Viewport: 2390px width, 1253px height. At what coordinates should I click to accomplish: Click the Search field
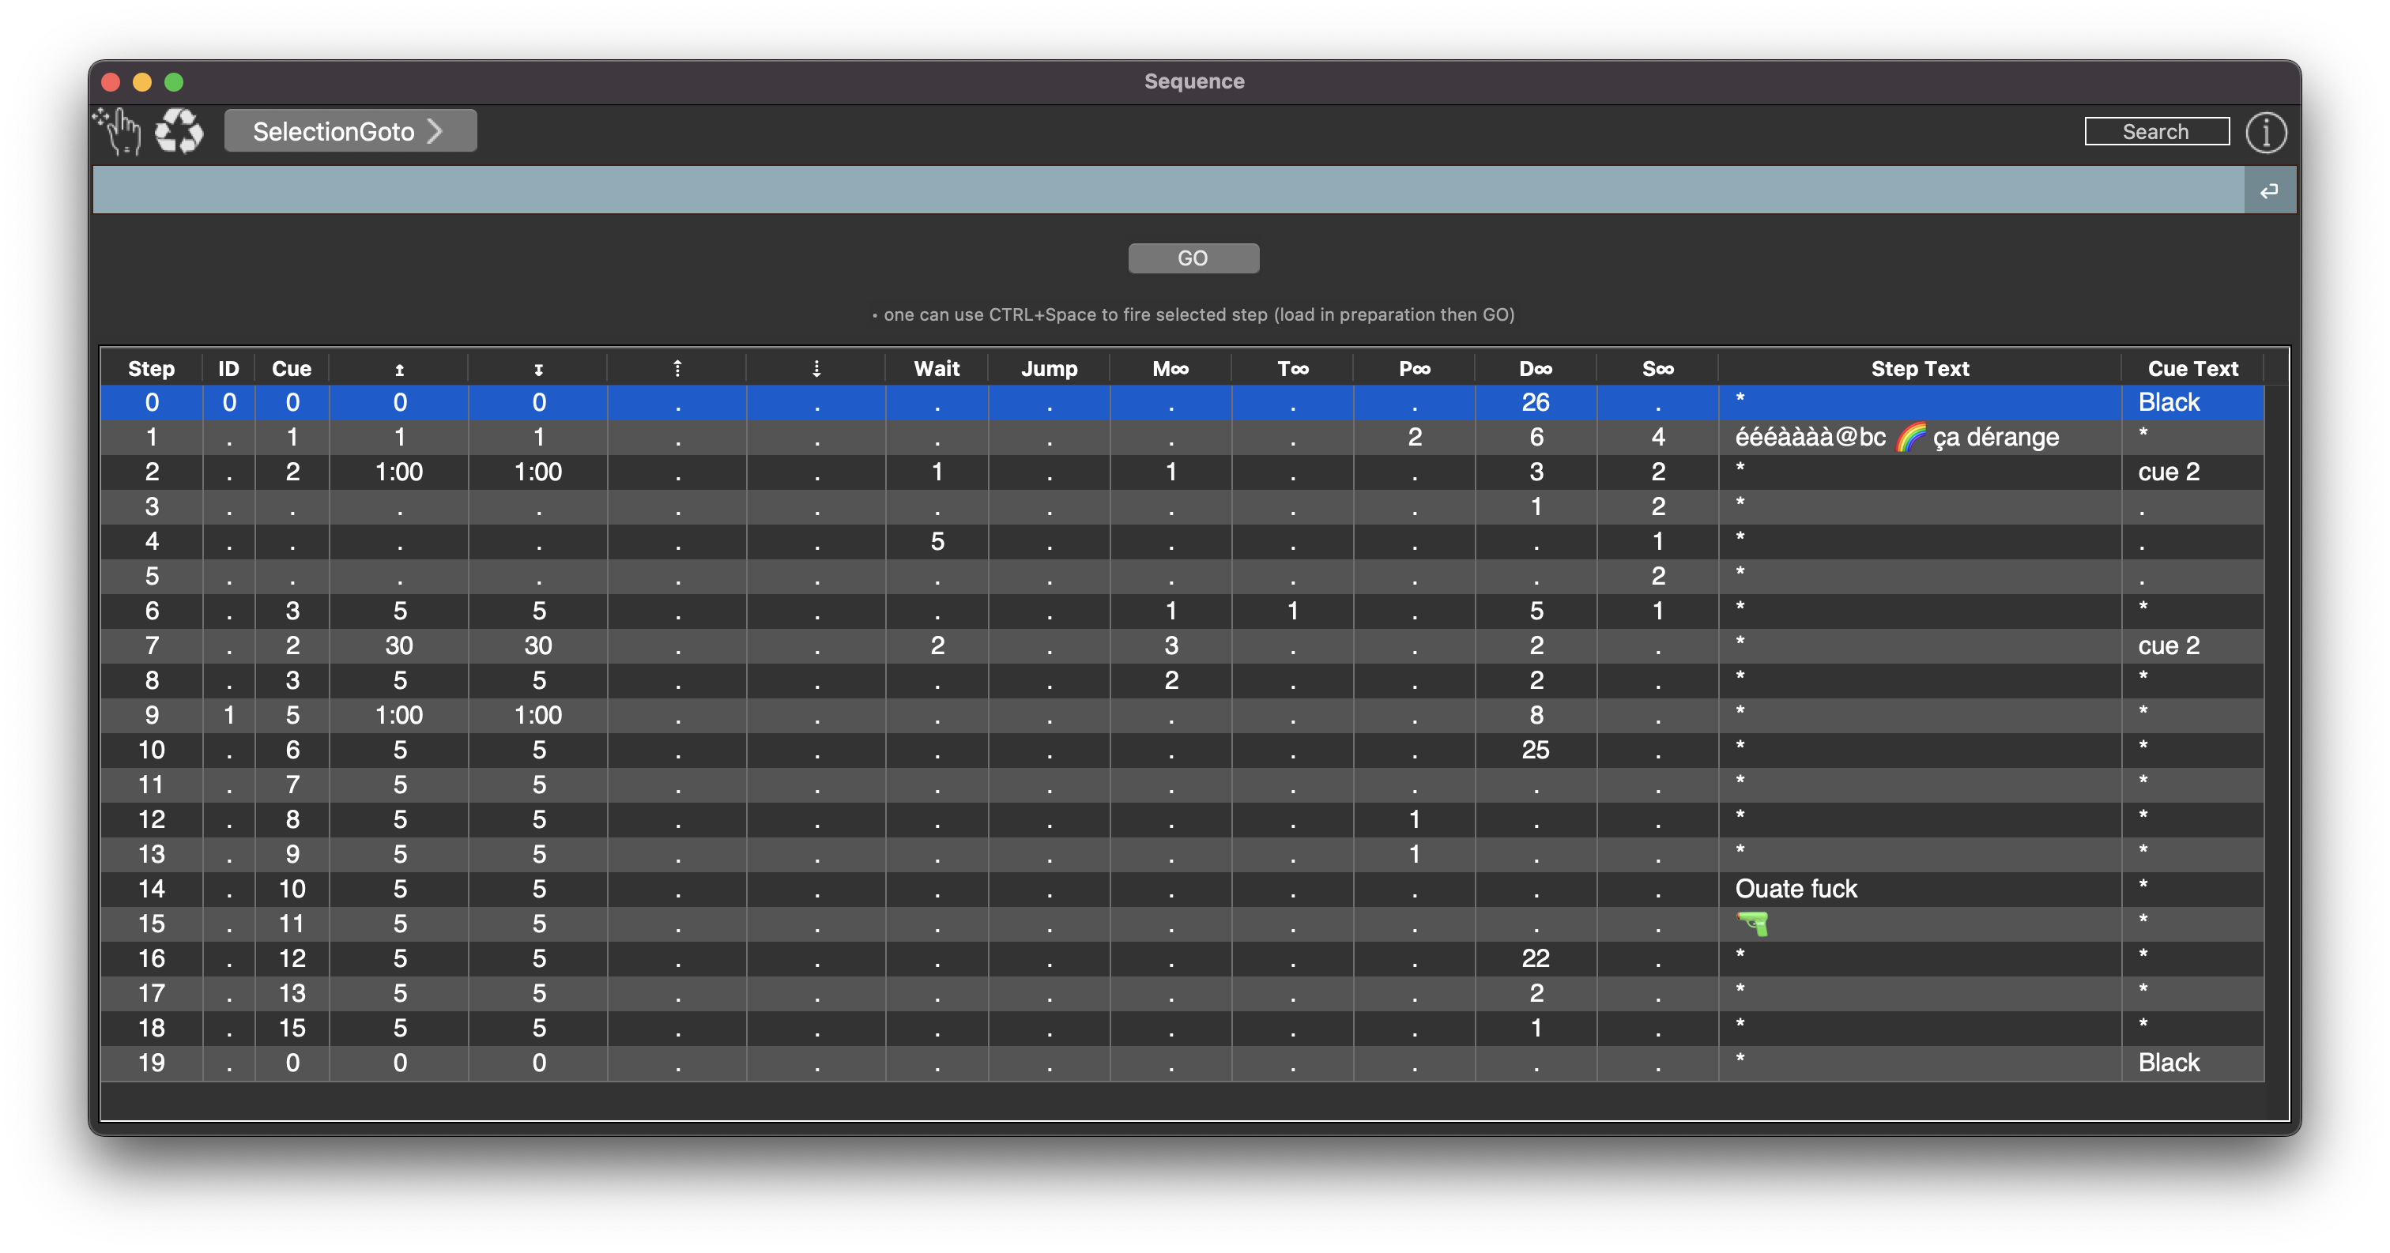tap(2155, 132)
